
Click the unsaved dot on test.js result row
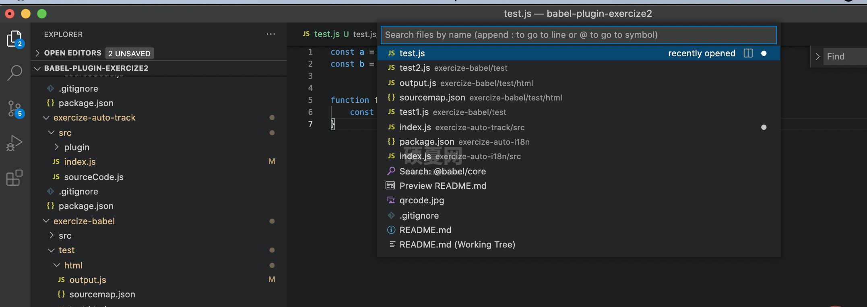(x=764, y=53)
